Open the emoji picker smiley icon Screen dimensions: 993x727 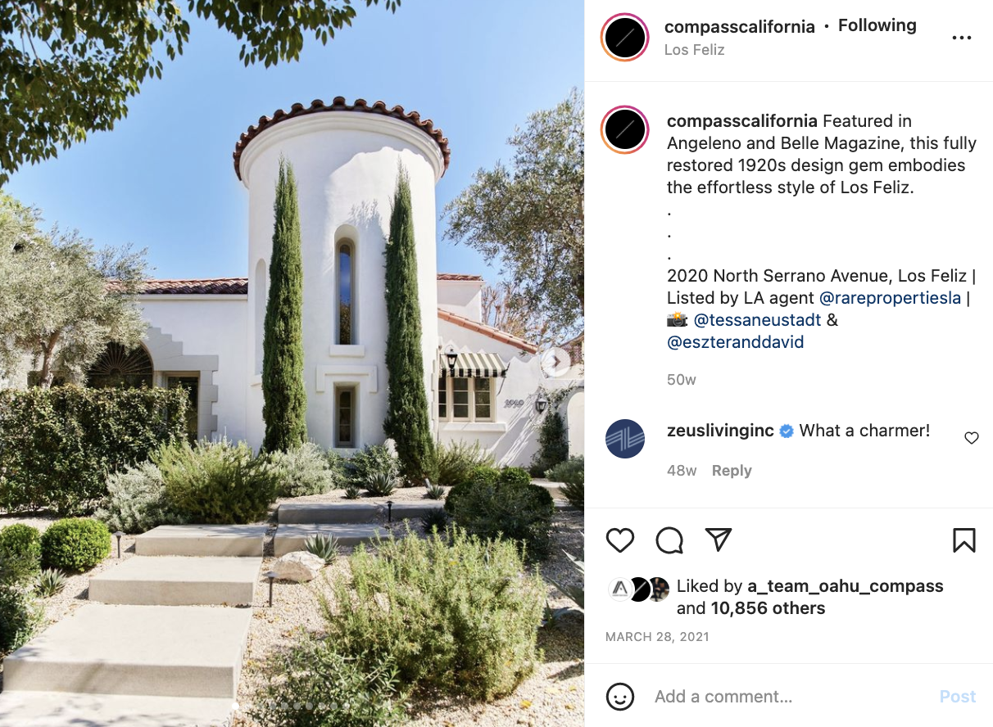click(x=620, y=697)
